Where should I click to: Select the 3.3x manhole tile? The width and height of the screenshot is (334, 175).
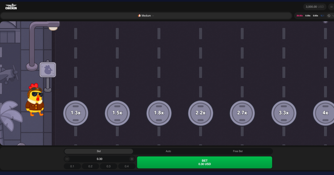[x=284, y=113]
